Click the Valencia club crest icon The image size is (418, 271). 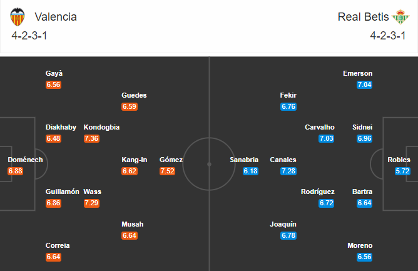pyautogui.click(x=20, y=17)
